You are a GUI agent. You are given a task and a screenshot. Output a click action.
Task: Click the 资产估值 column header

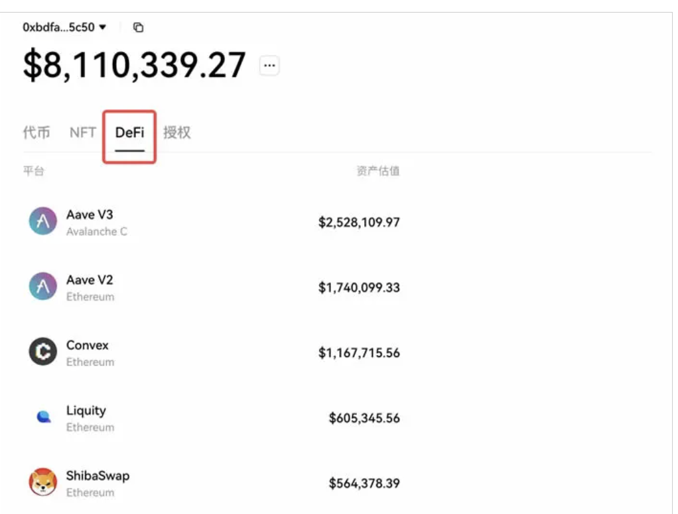(x=377, y=172)
